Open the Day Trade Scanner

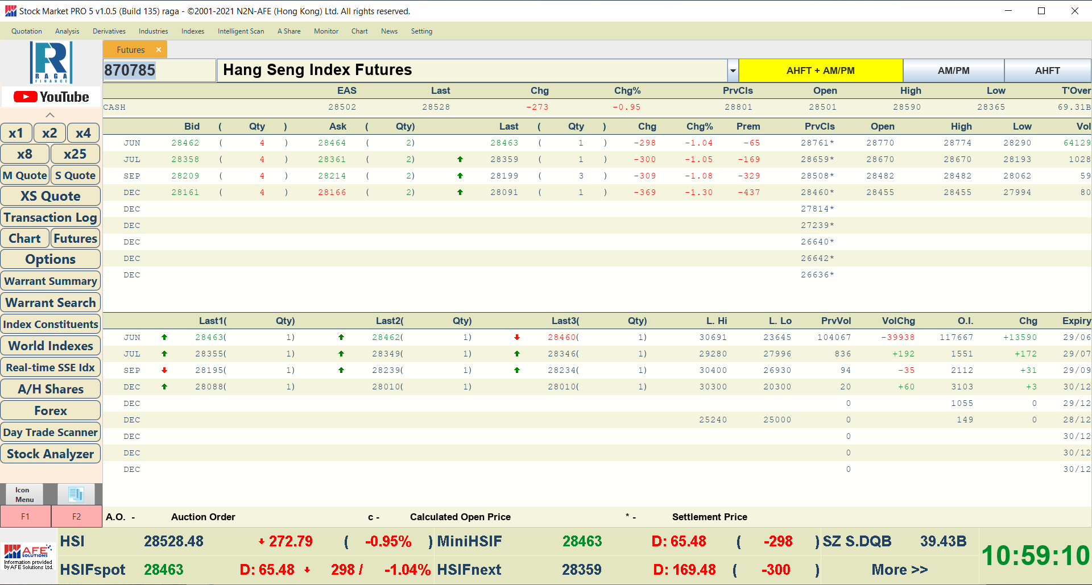51,432
